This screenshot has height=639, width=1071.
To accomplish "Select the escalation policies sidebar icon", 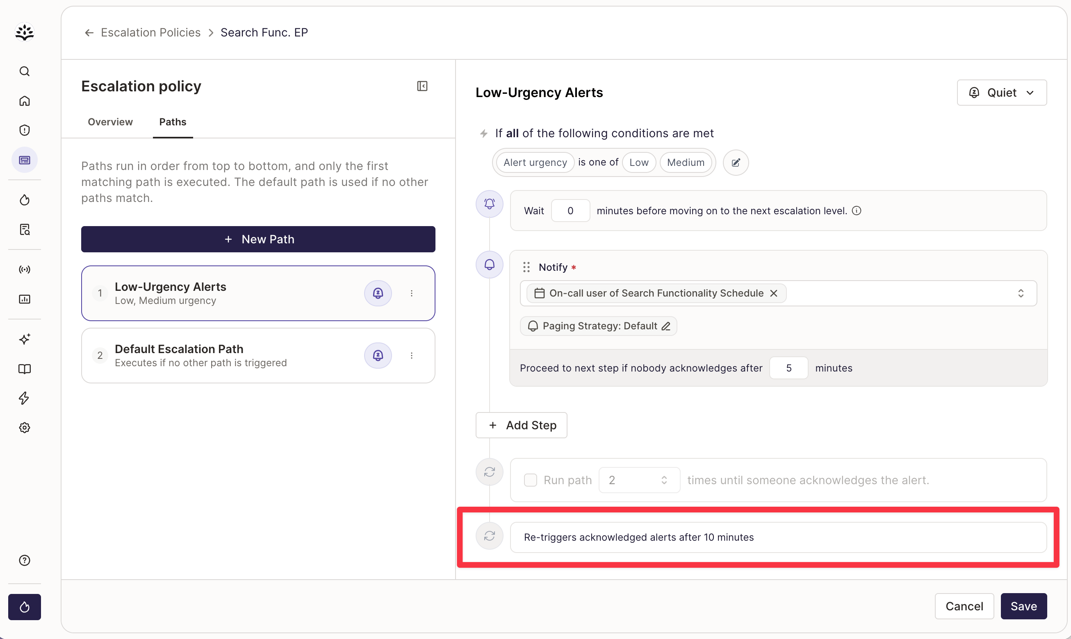I will (25, 160).
